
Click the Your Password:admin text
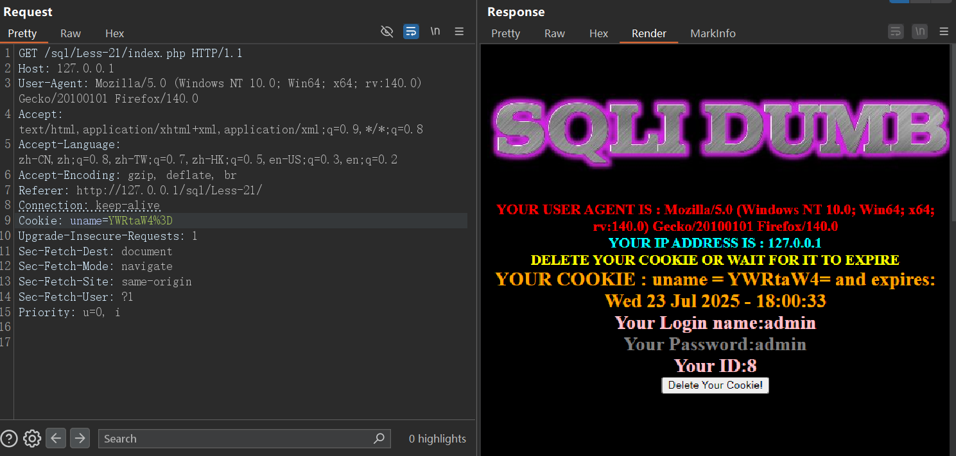point(715,344)
